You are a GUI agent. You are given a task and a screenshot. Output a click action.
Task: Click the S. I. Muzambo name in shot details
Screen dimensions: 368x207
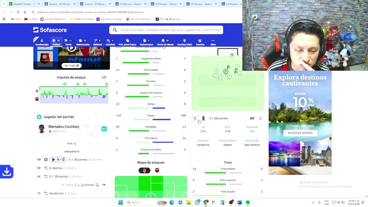tap(218, 118)
